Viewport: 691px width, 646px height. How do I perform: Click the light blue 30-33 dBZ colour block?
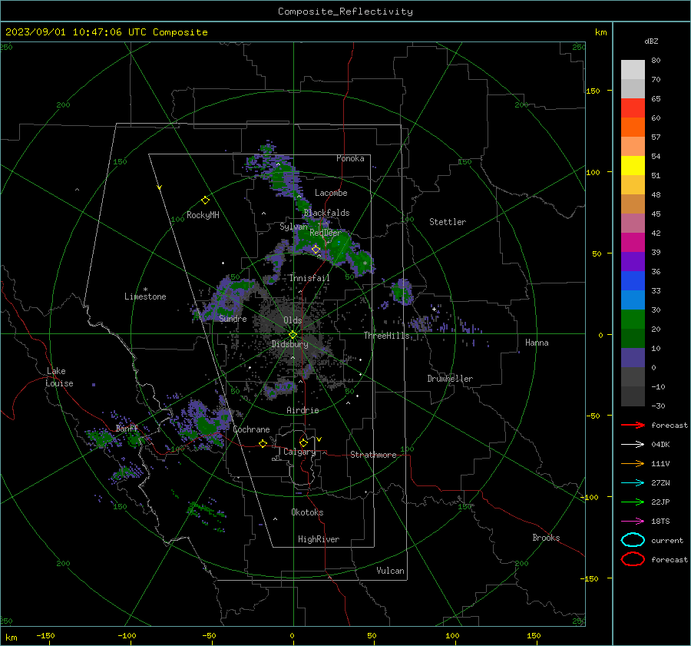[633, 300]
